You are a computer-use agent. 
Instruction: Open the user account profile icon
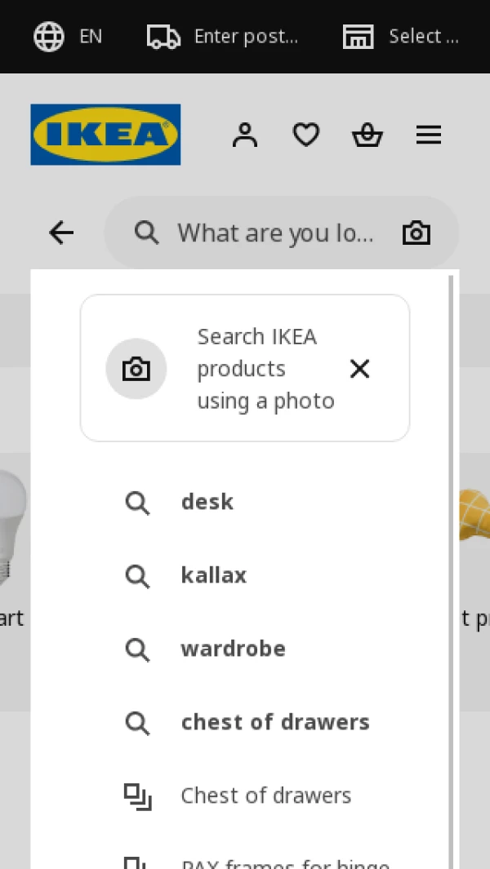point(244,135)
